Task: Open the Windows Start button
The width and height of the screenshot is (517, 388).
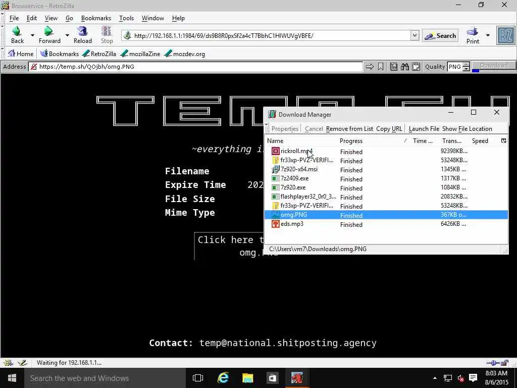Action: pyautogui.click(x=12, y=378)
